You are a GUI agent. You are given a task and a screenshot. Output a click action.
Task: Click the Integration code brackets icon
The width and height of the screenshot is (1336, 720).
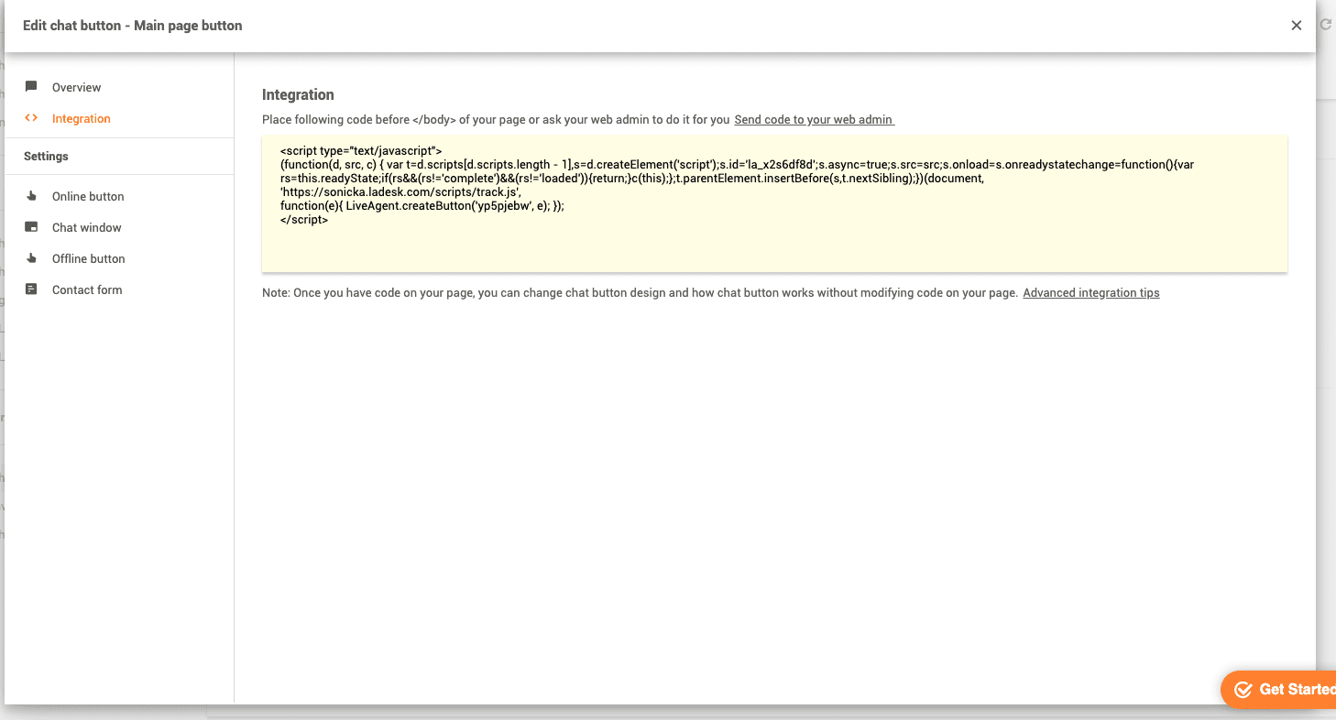33,118
